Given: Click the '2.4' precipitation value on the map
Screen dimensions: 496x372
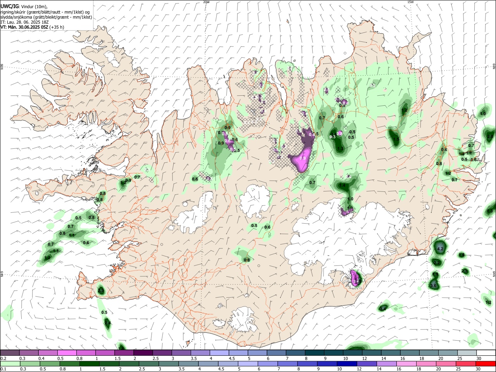Looking at the screenshot, I should coord(108,323).
